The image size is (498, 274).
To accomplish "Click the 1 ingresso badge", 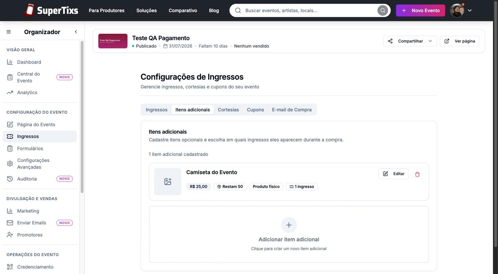I will tap(302, 187).
